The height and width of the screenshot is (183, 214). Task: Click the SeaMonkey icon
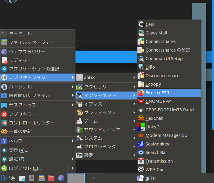[141, 144]
